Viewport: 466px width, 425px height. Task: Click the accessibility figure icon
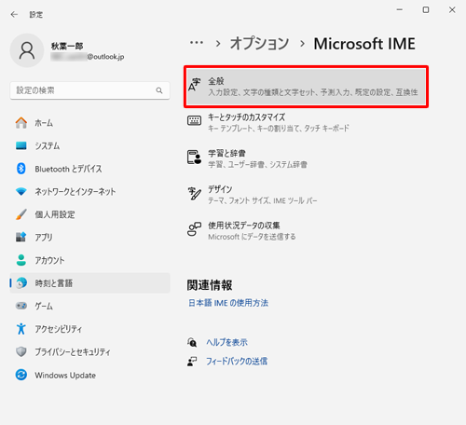tap(21, 329)
